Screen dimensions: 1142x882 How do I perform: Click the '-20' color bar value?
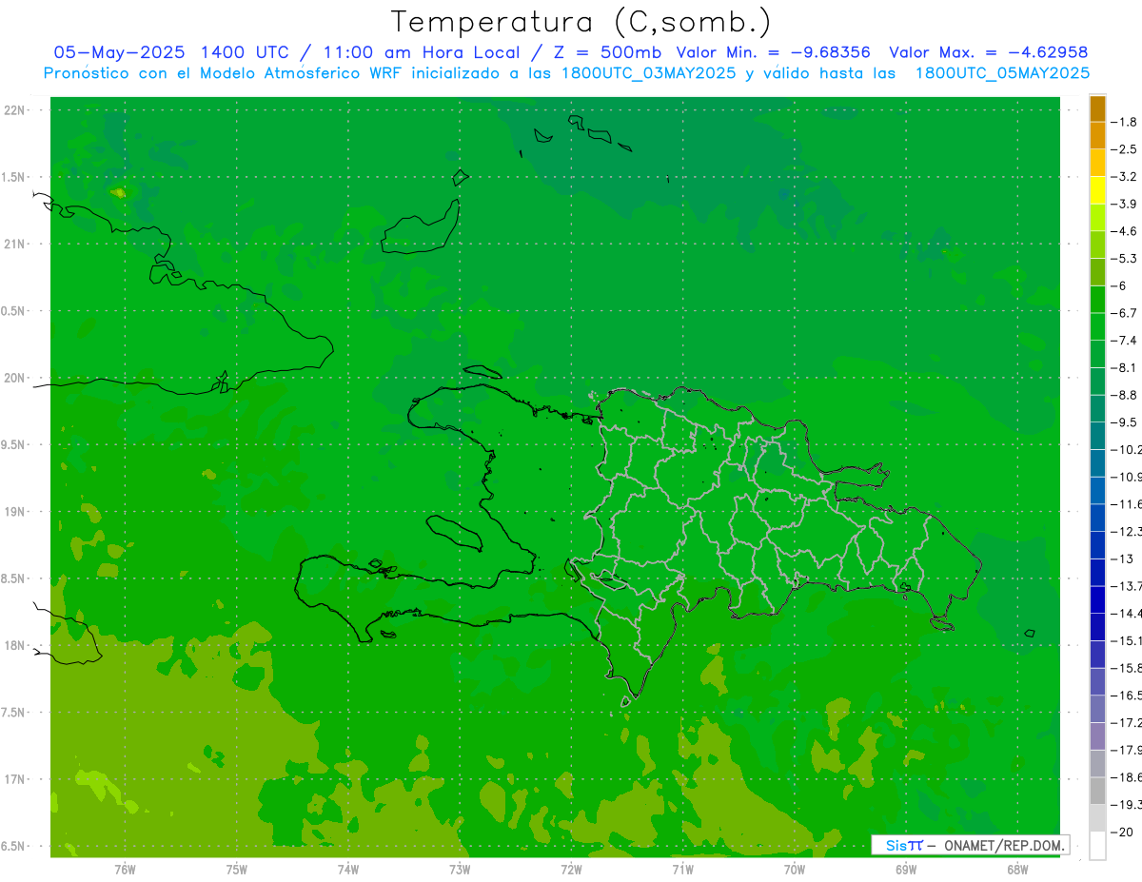coord(1123,832)
